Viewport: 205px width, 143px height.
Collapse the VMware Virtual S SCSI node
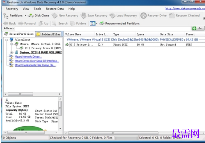coord(11,44)
